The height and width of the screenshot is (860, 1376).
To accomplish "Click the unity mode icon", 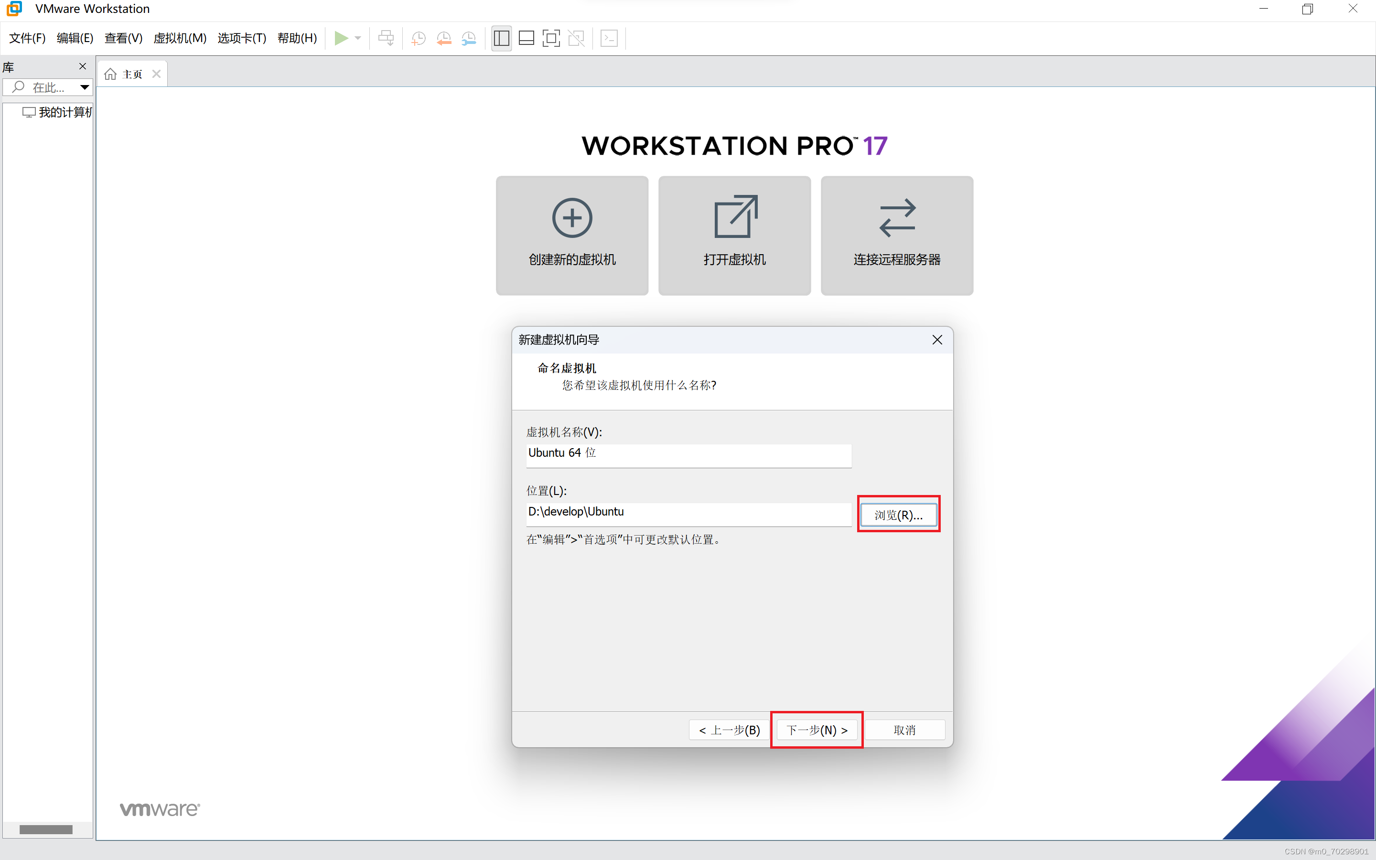I will 576,38.
